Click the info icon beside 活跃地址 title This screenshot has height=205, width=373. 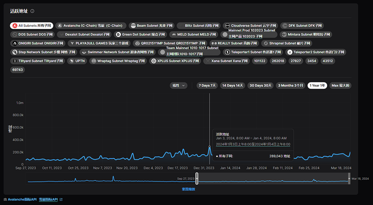[32, 11]
